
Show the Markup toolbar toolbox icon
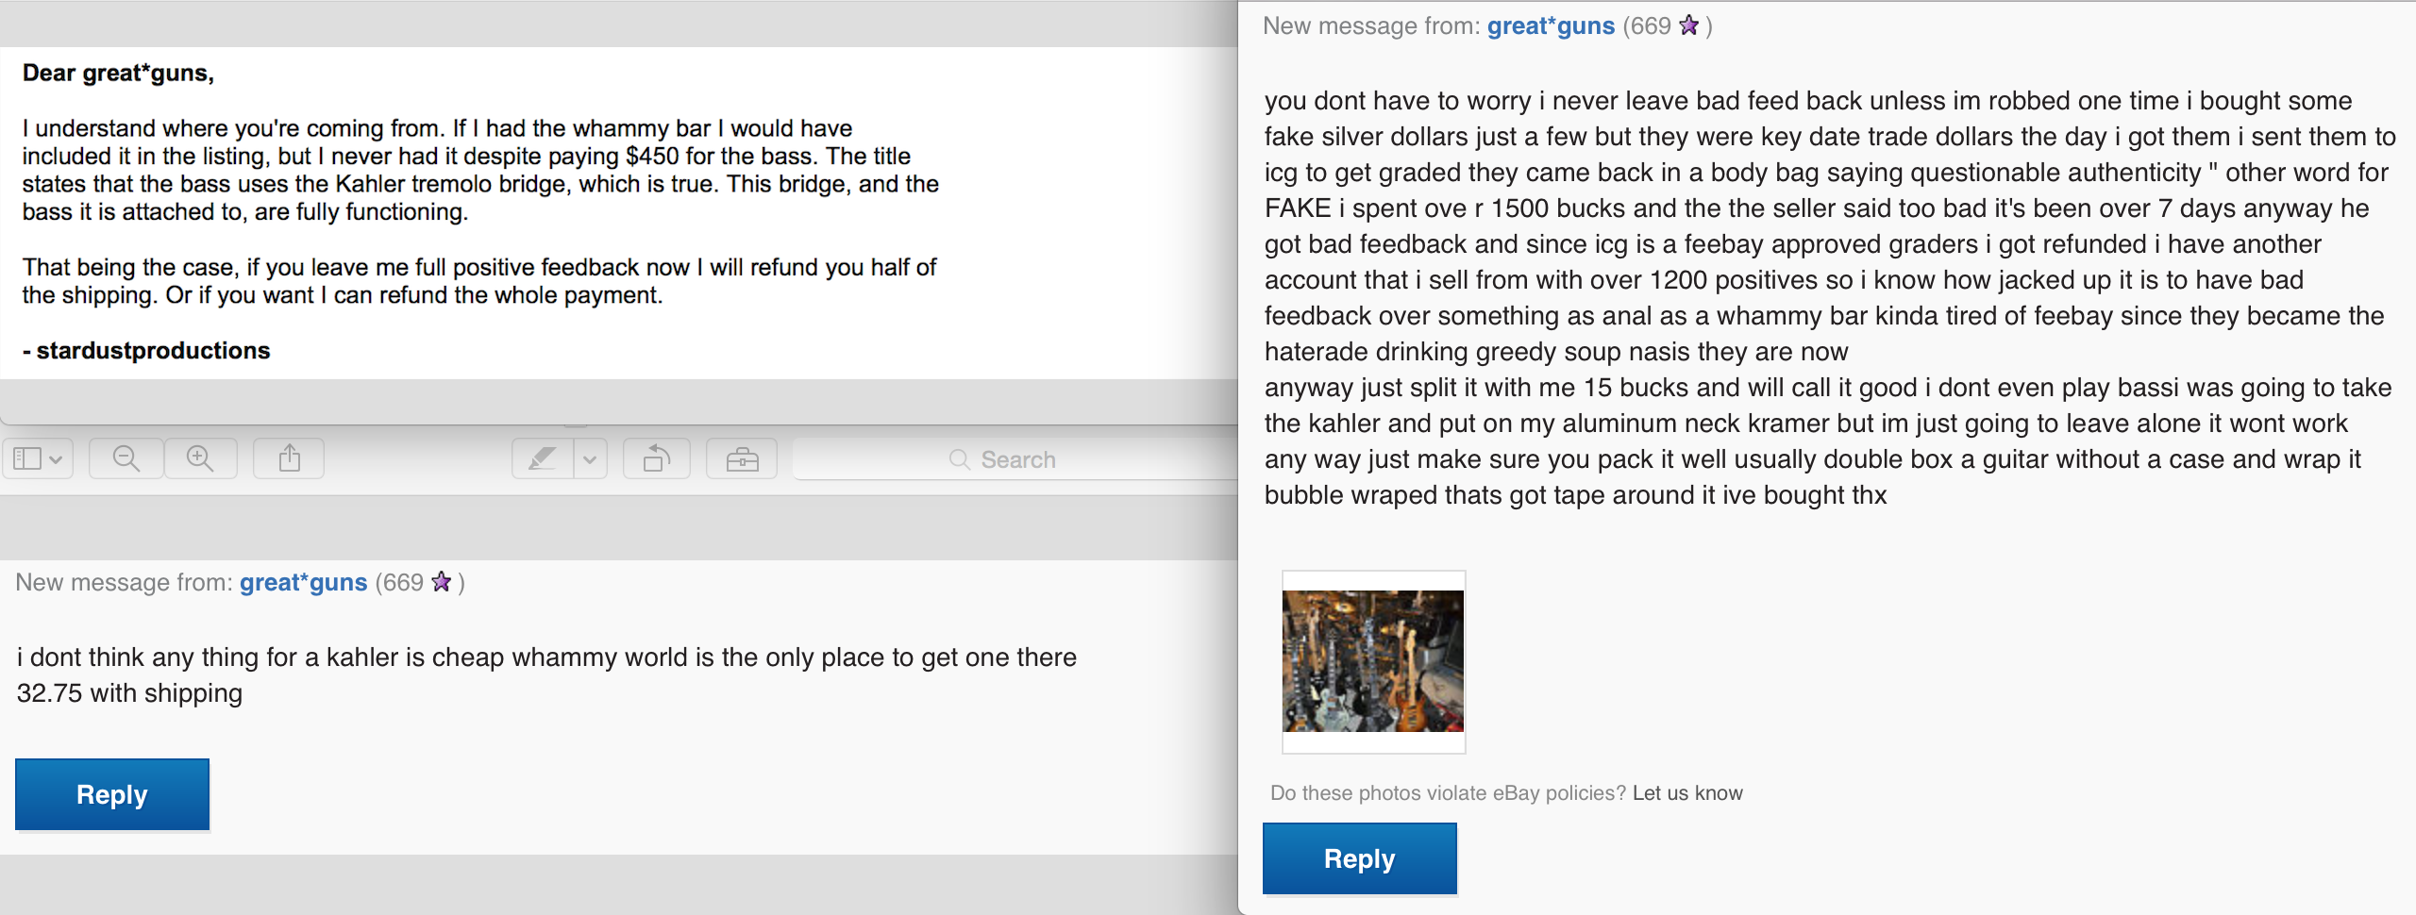742,459
